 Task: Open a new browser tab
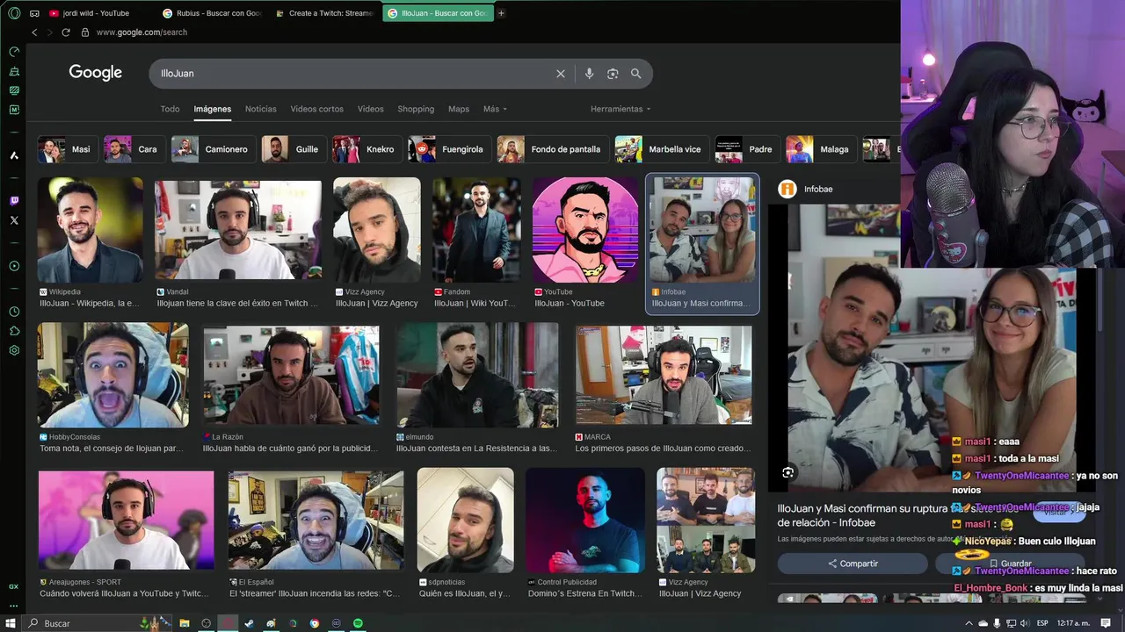pos(501,13)
